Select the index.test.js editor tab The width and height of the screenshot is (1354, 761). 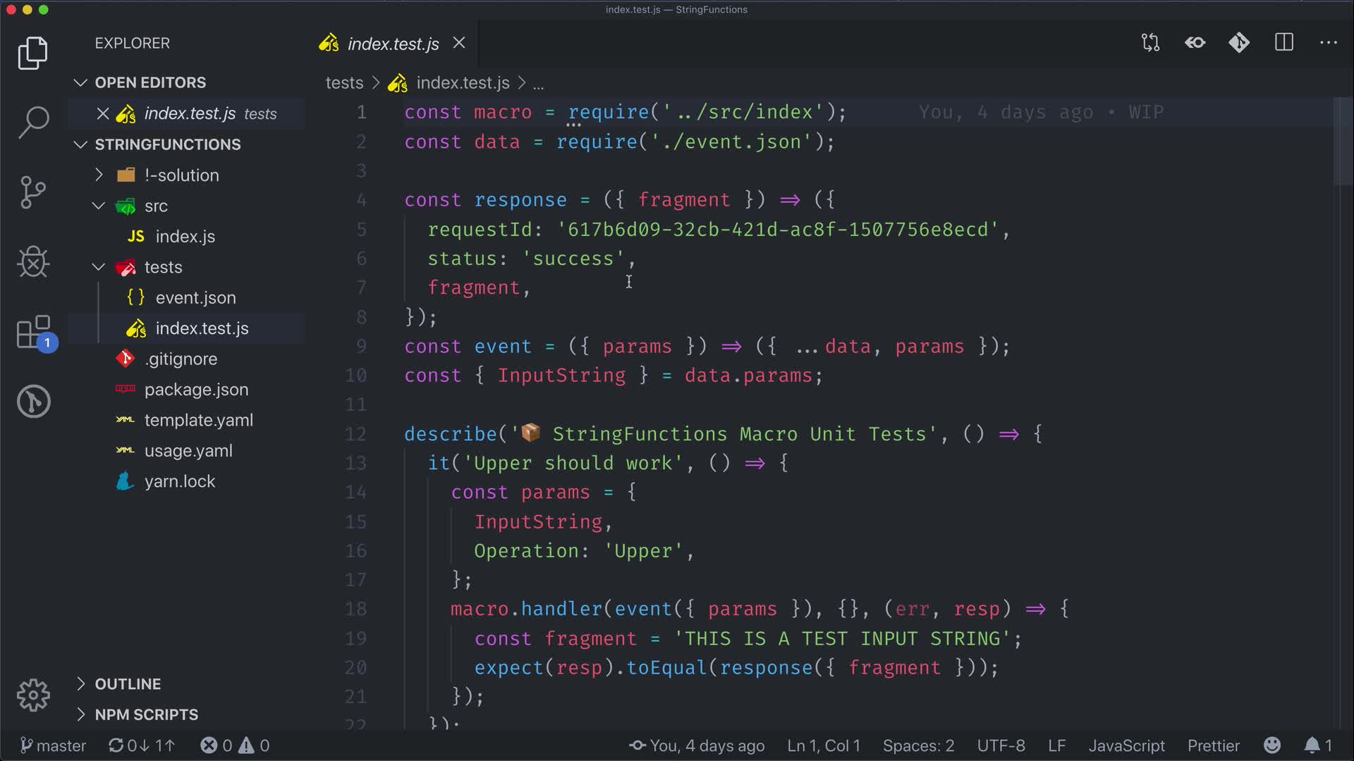pos(392,44)
